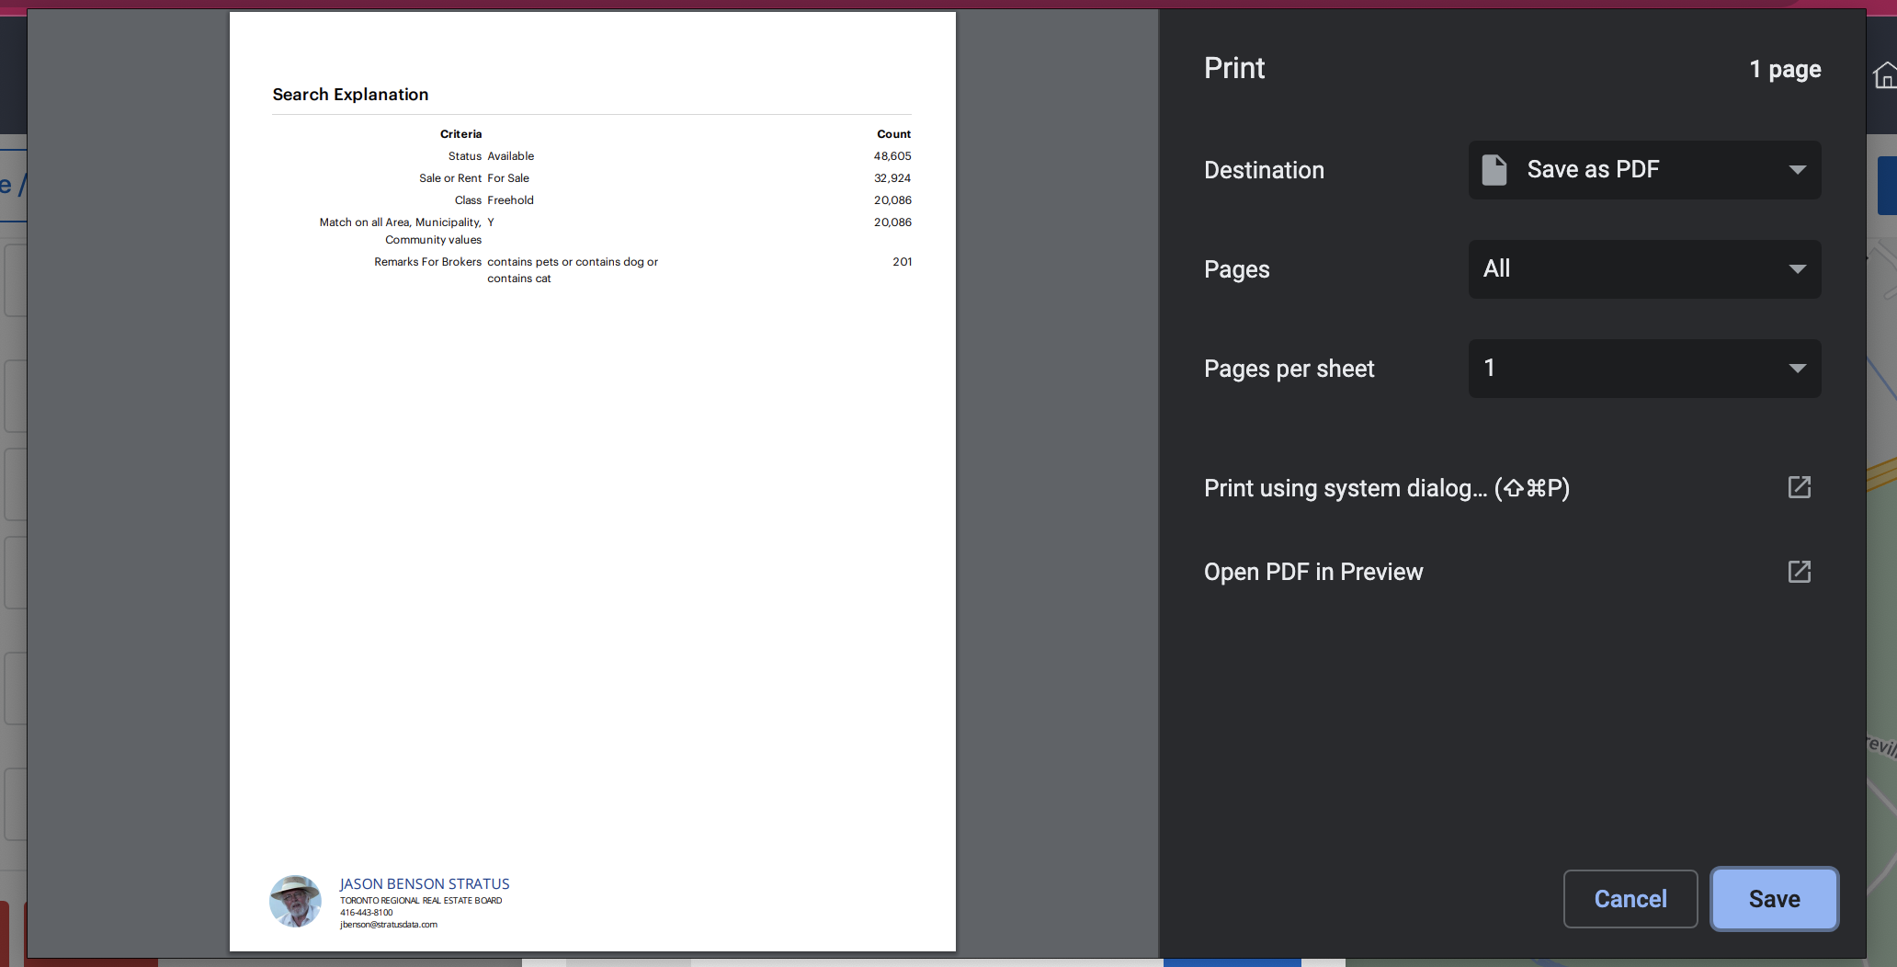Expand the Destination dropdown arrow
The image size is (1897, 967).
point(1797,170)
